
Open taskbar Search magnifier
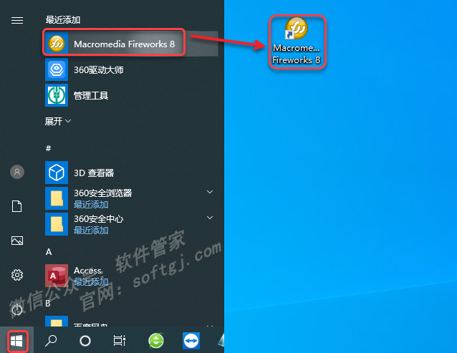51,341
